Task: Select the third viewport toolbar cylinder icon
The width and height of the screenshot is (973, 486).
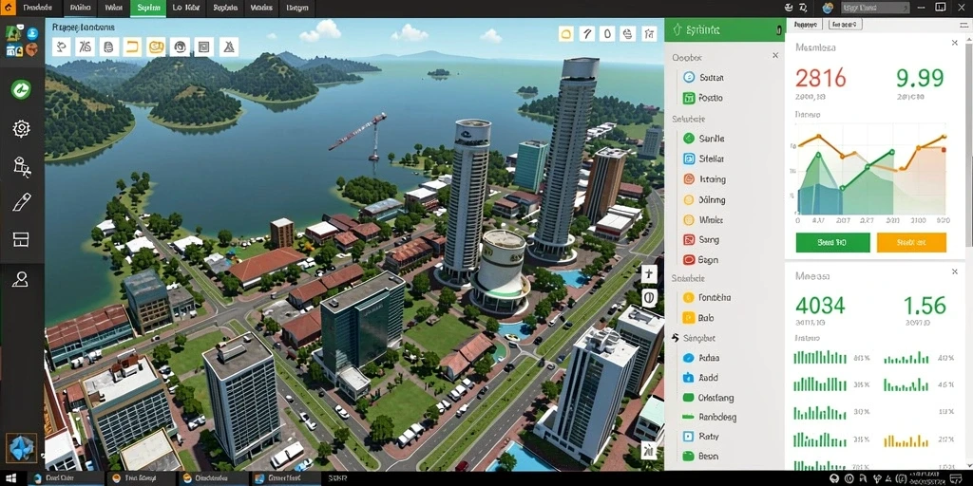Action: tap(108, 47)
